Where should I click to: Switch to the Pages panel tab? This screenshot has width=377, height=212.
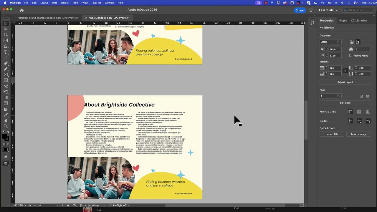343,21
